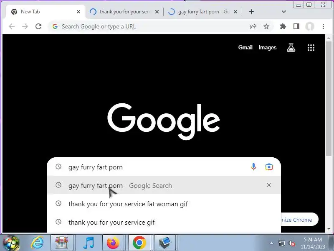Open the taskbar app right of Chrome
Screen dimensions: 334x251
164,243
